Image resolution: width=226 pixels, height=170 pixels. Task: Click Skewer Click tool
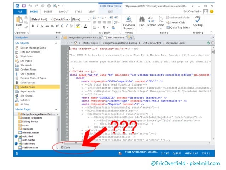[x=175, y=22]
